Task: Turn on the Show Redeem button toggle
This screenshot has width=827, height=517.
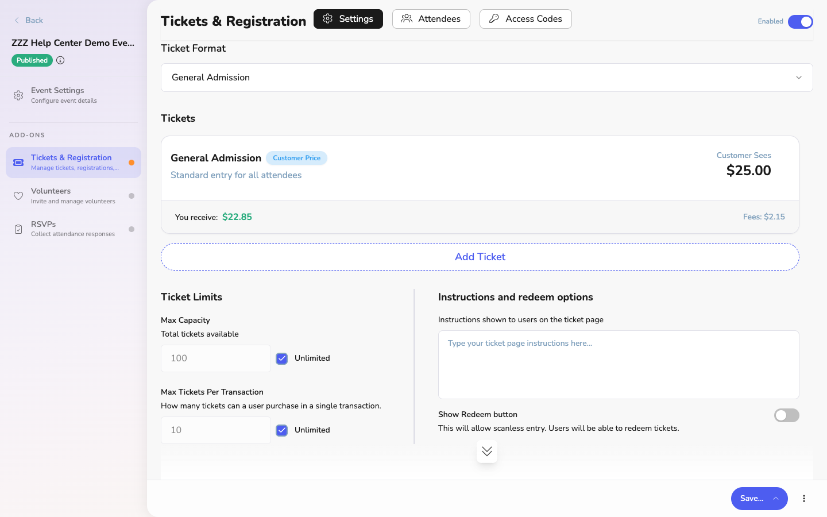Action: pos(787,415)
